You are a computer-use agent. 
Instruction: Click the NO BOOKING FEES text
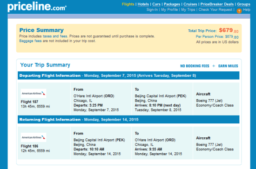click(195, 66)
